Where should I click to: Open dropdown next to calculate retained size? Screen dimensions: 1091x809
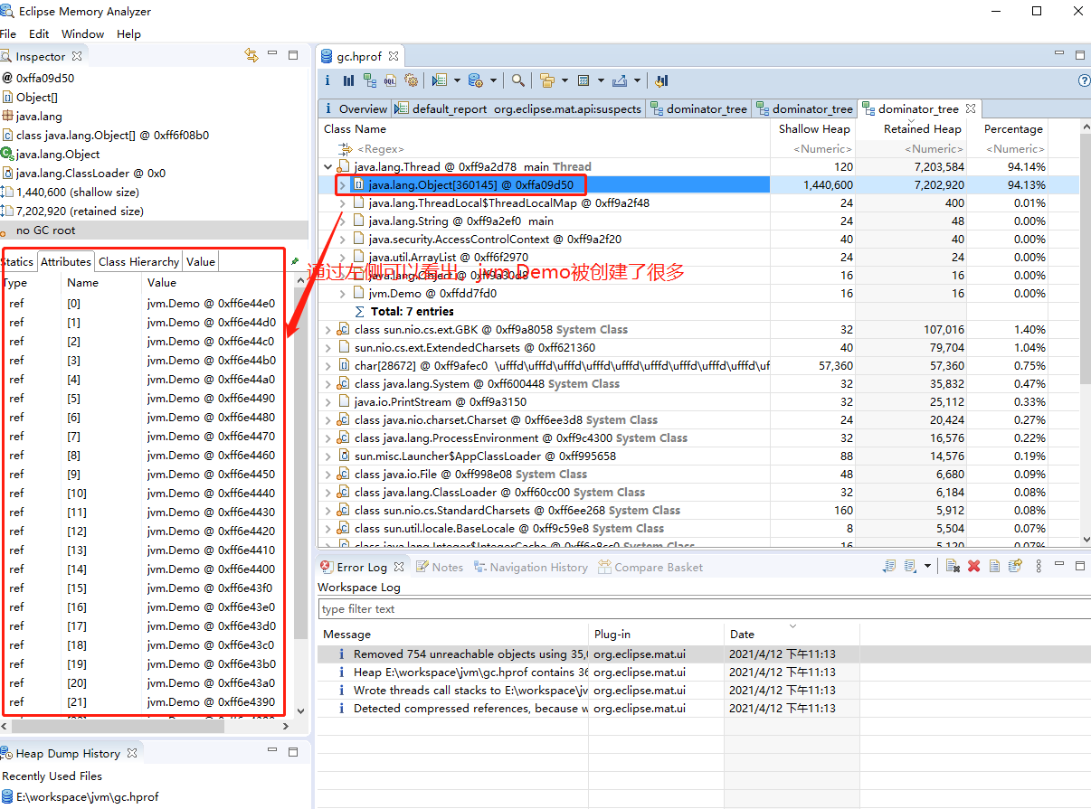pos(601,80)
